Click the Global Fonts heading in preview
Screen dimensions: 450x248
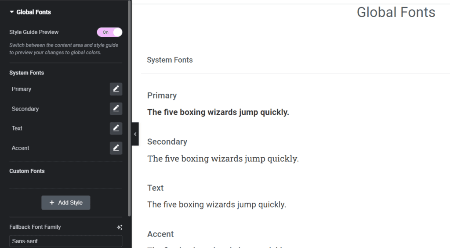(x=396, y=12)
